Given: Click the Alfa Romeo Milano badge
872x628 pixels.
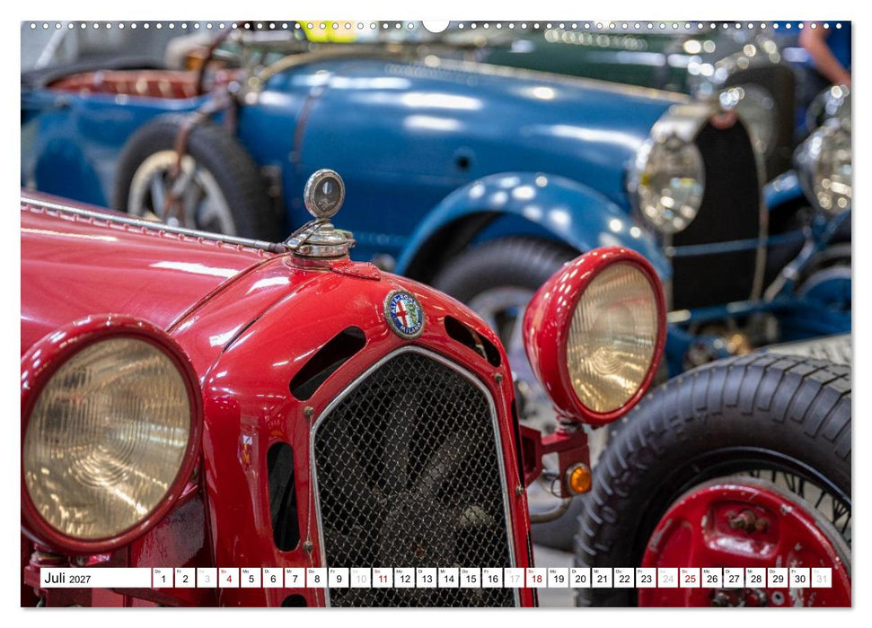Looking at the screenshot, I should pyautogui.click(x=404, y=315).
